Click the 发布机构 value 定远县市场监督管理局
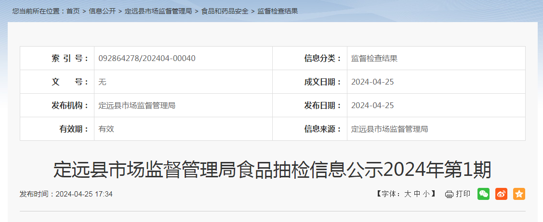Screen dimensions: 543x222 (137, 105)
